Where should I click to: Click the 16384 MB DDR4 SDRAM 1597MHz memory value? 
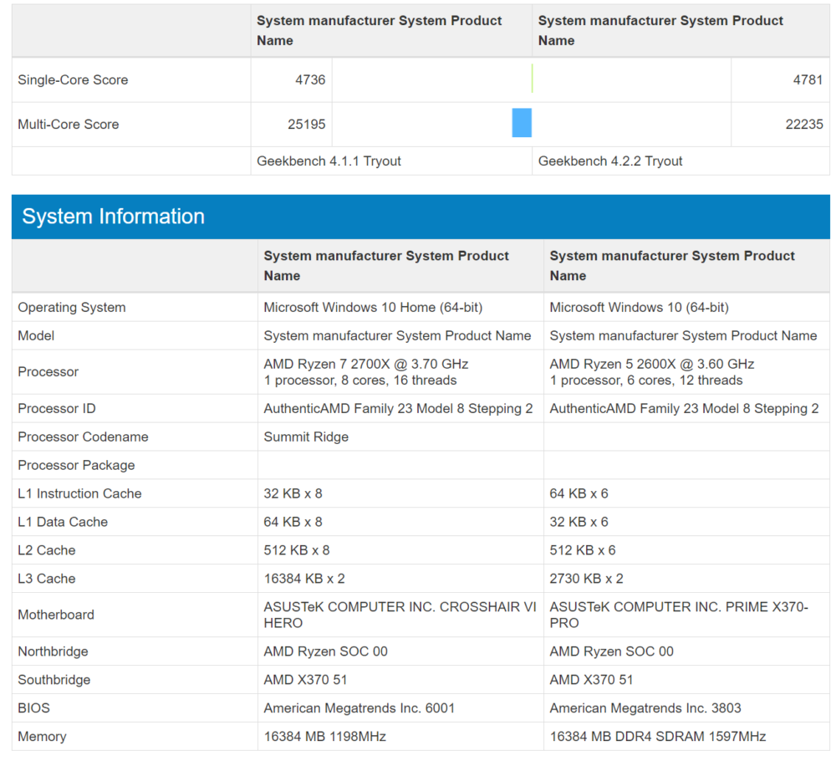658,737
